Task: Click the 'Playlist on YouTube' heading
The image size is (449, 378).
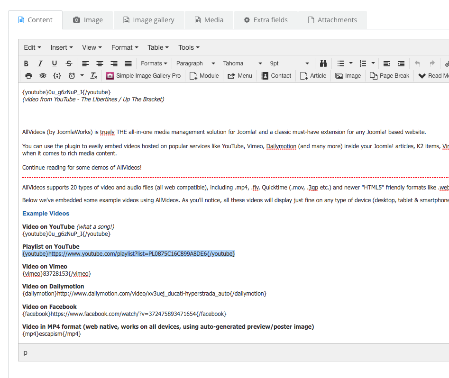Action: (x=51, y=247)
